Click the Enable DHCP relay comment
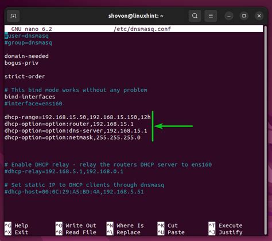 (x=108, y=165)
